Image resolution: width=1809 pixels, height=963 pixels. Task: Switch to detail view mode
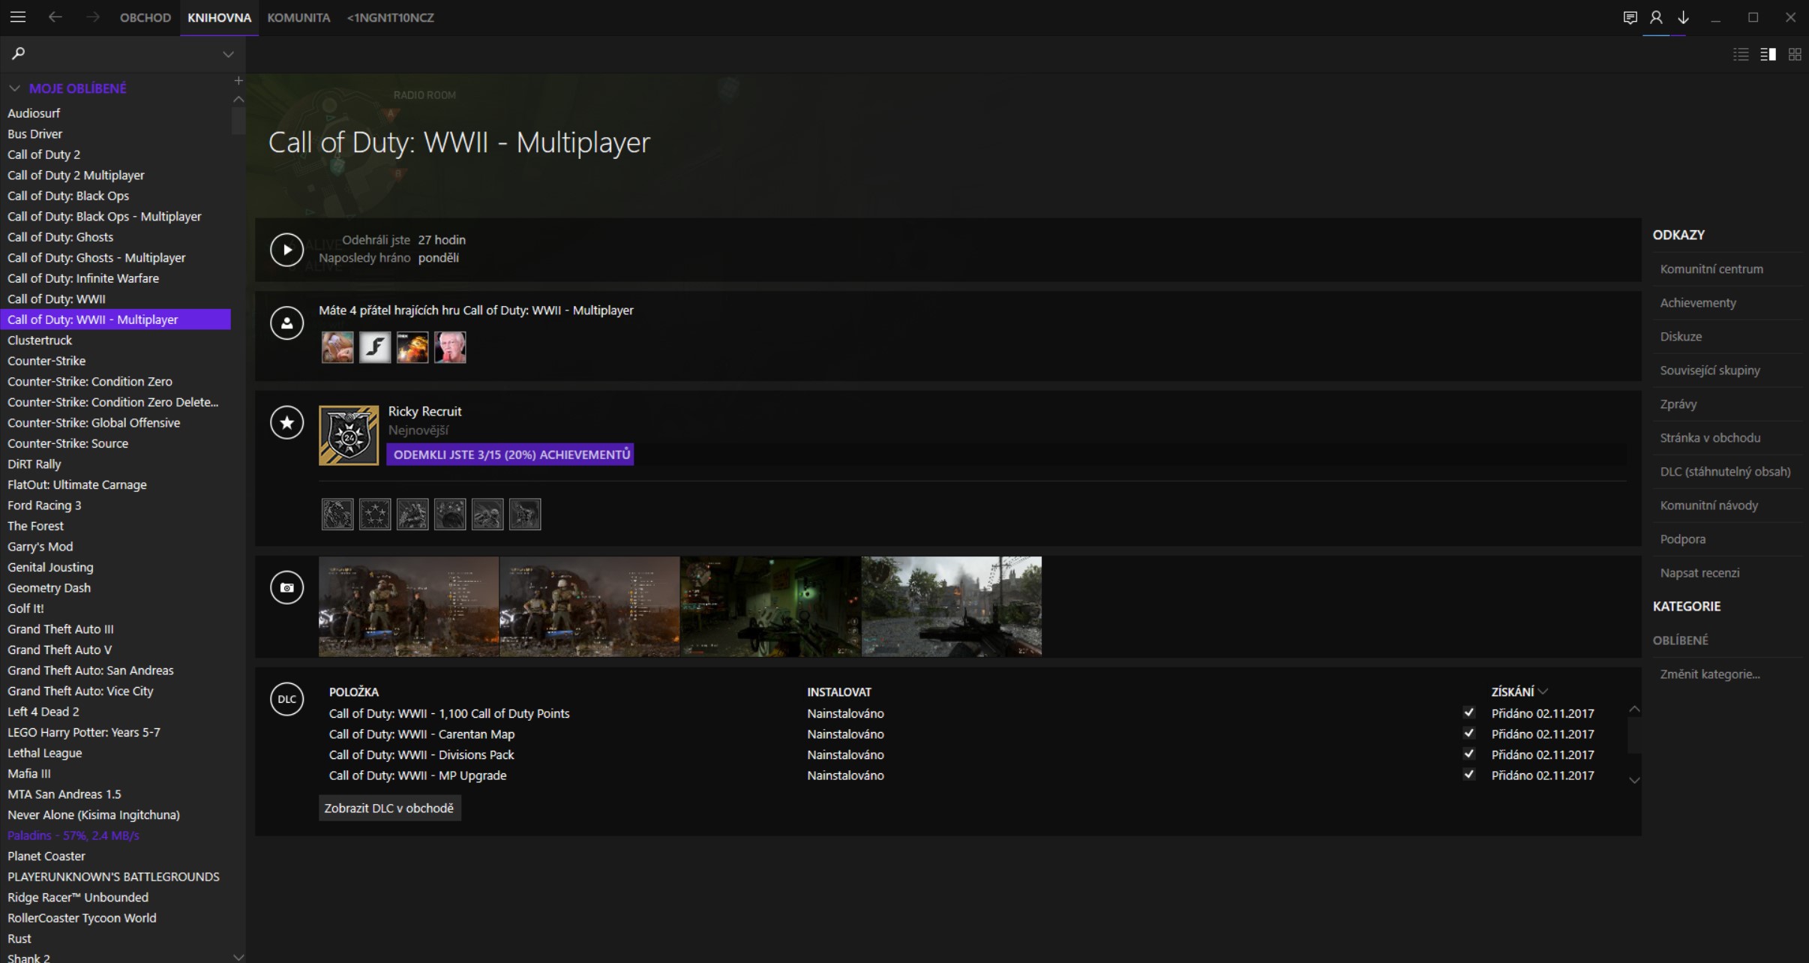1768,54
